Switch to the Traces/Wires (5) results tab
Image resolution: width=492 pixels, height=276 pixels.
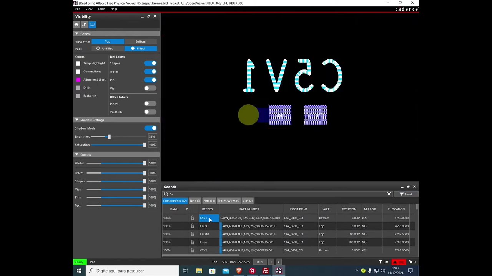click(229, 201)
